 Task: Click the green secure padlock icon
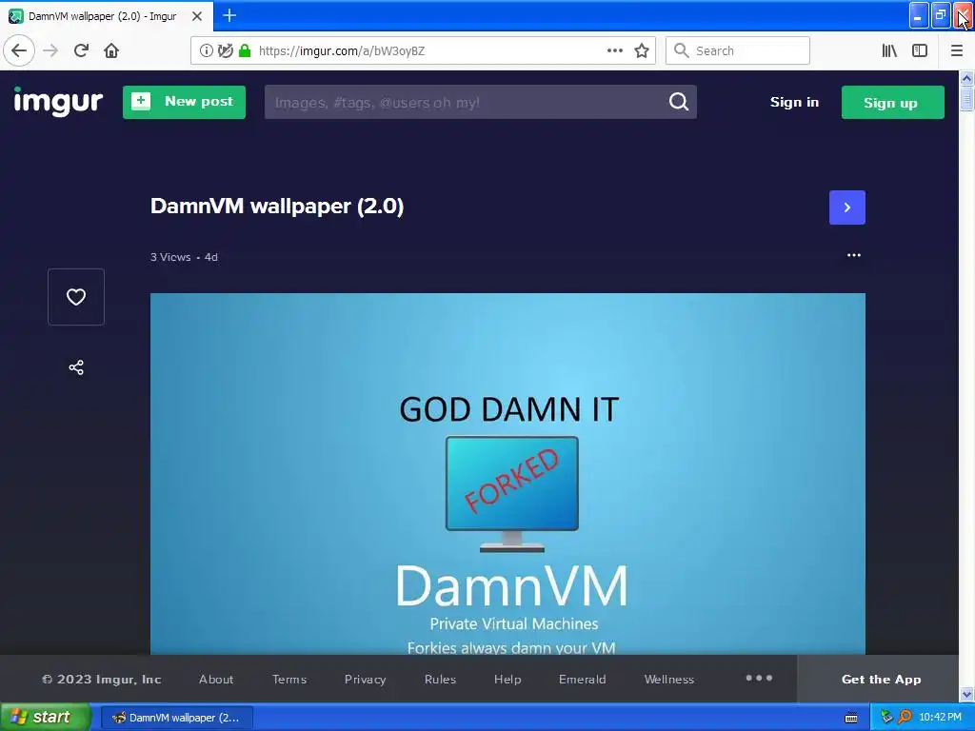(x=245, y=50)
